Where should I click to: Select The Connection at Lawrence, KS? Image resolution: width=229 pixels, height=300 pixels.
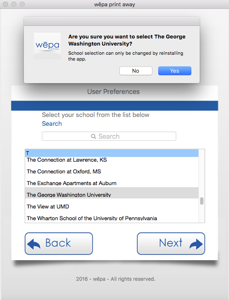coord(111,160)
